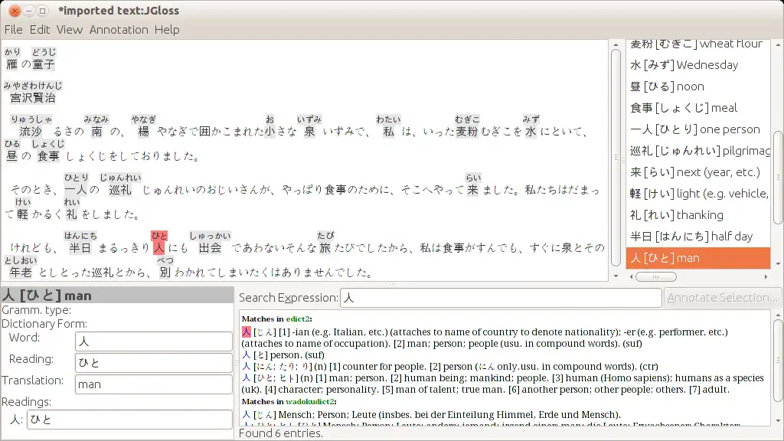Click the annotated word 雁 in the title
The height and width of the screenshot is (441, 784).
click(x=12, y=64)
